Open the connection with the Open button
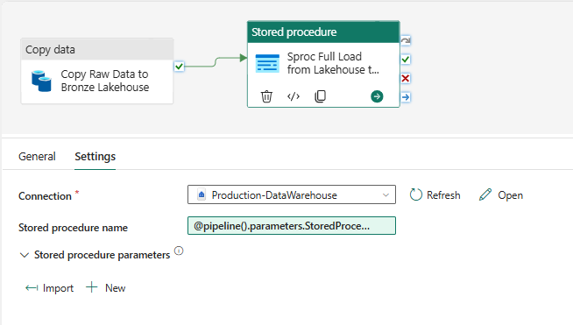The image size is (573, 325). click(501, 194)
